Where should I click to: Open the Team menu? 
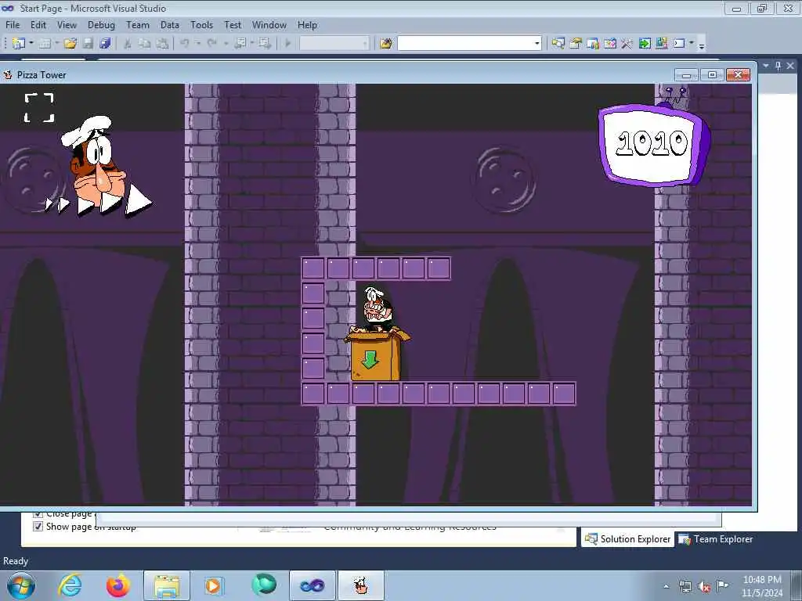coord(138,25)
